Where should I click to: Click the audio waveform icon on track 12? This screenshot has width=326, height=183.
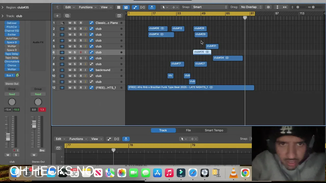tap(62, 88)
